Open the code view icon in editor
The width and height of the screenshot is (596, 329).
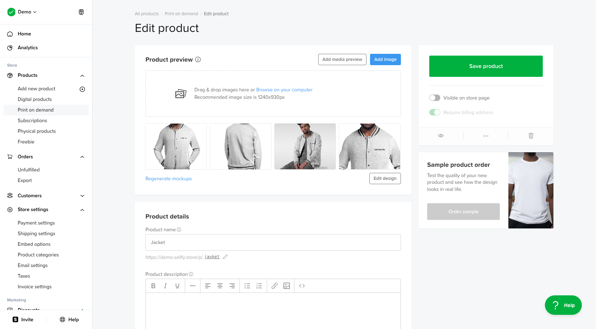point(302,286)
